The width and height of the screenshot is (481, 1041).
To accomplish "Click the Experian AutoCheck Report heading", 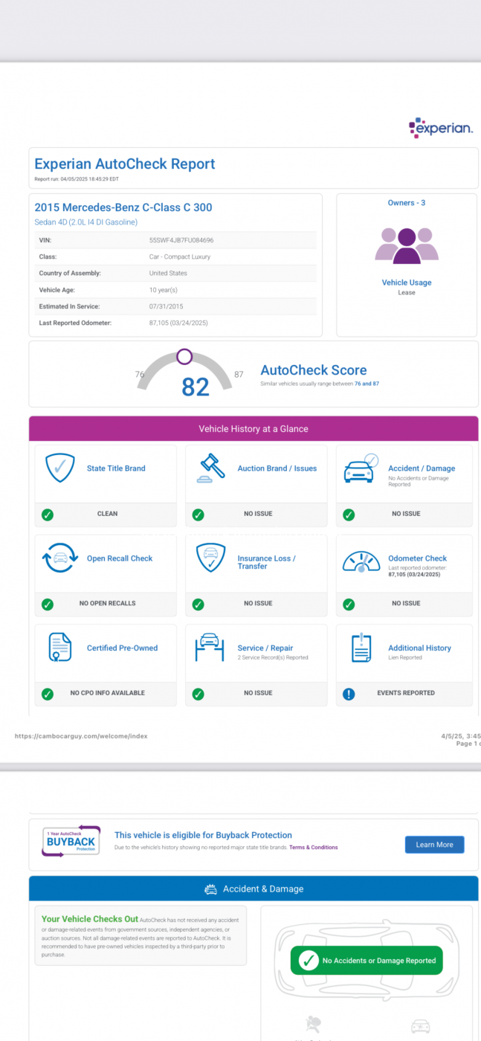I will [x=125, y=164].
